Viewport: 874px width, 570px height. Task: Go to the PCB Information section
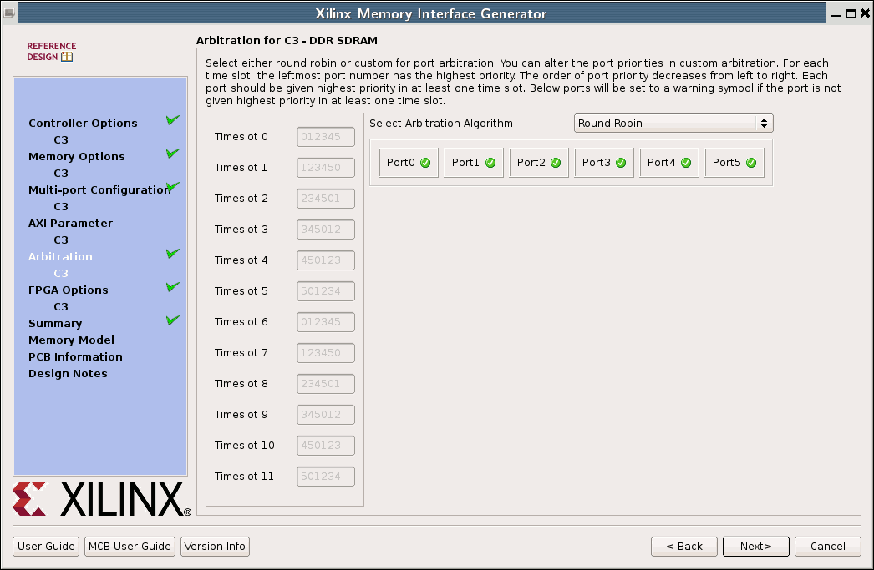75,356
